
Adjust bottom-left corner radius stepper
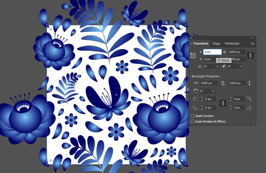click(202, 107)
